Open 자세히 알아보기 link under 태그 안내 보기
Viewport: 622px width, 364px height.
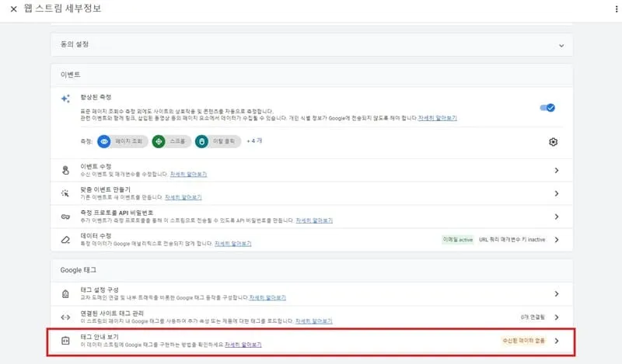pos(243,345)
